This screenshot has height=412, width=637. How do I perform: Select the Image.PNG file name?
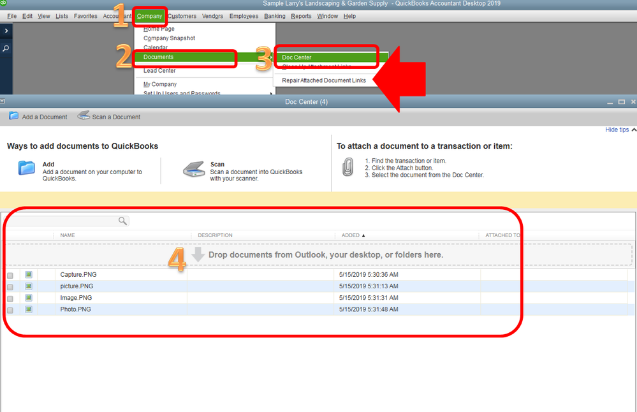[x=76, y=298]
